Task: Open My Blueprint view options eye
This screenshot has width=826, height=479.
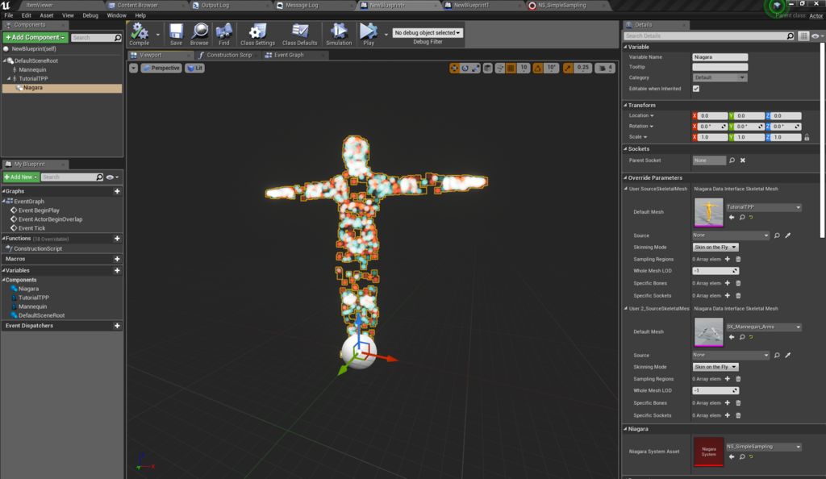Action: click(x=111, y=177)
